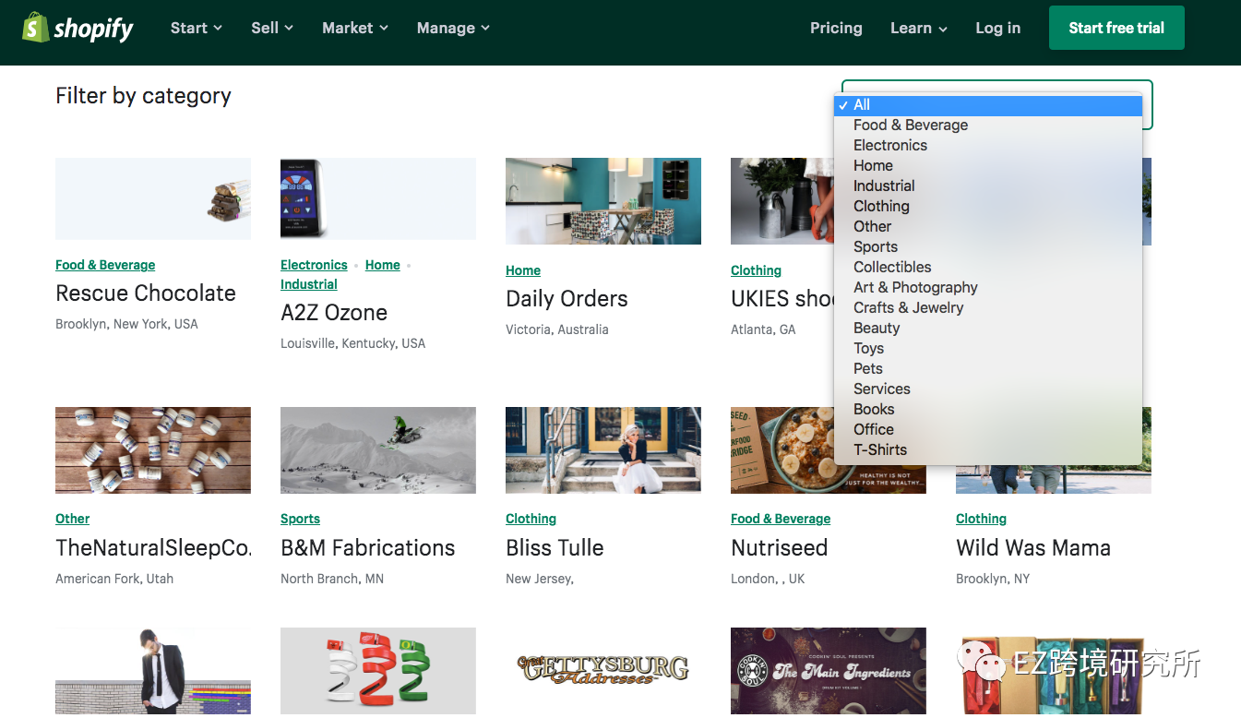Open red and green spiral product thumbnail
The height and width of the screenshot is (718, 1241).
coord(378,671)
